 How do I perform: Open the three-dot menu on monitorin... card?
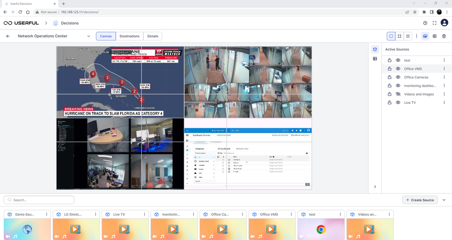(193, 214)
